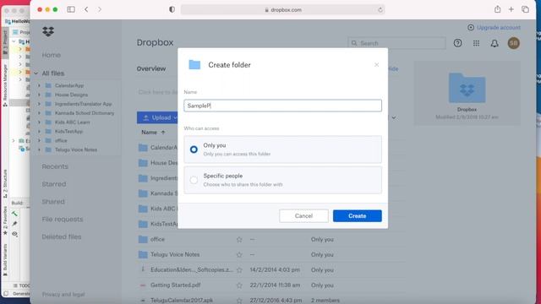Collapse the All files section
Viewport: 541px width, 304px height.
point(36,73)
